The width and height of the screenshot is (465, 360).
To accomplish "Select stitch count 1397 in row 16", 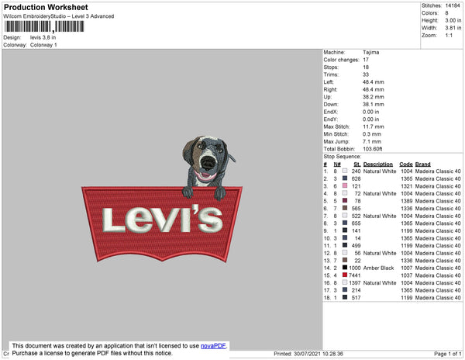I will click(355, 283).
